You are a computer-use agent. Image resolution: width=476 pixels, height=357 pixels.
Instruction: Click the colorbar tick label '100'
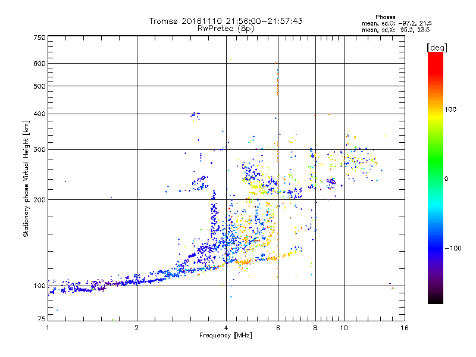coord(450,109)
